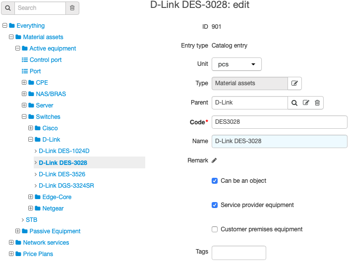Clear the tree search with trash icon
The height and width of the screenshot is (261, 348).
pyautogui.click(x=72, y=8)
